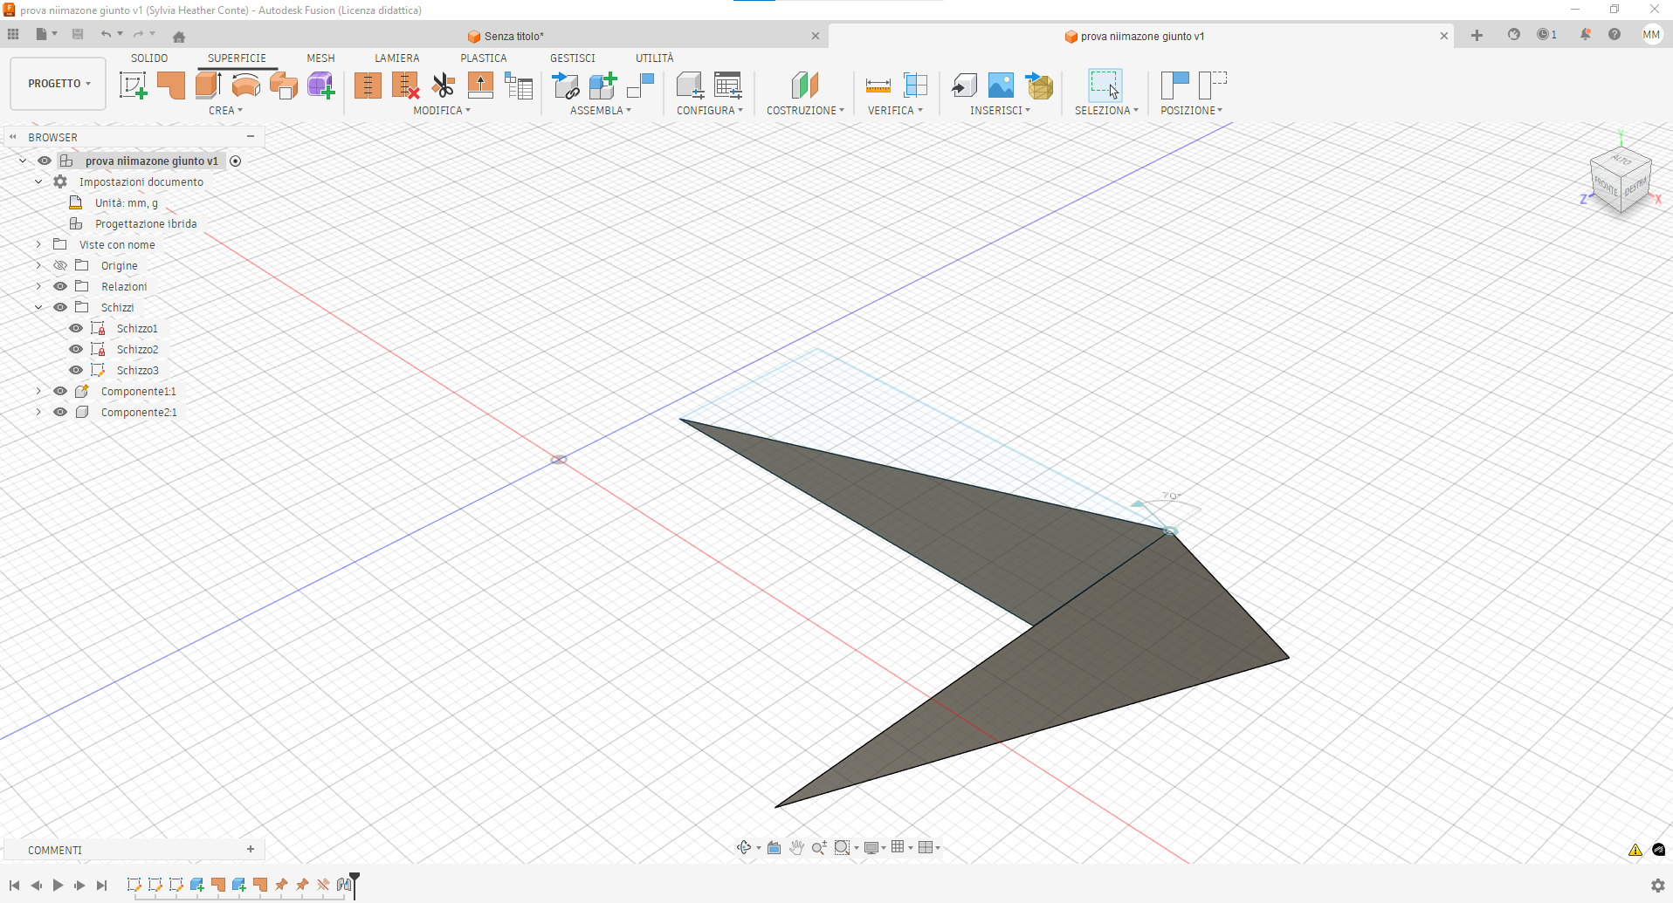Click the timeline playhead marker
1673x903 pixels.
[x=355, y=879]
